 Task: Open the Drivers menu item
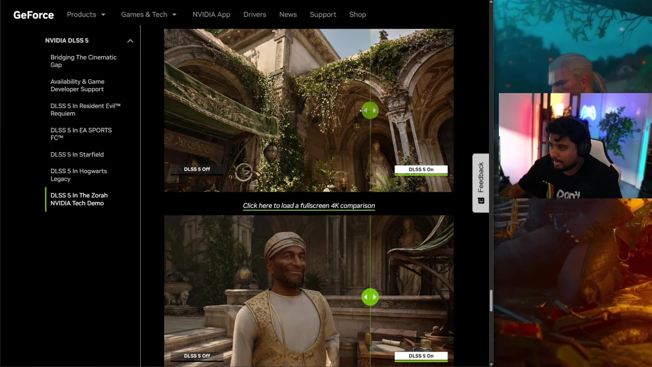pos(255,14)
